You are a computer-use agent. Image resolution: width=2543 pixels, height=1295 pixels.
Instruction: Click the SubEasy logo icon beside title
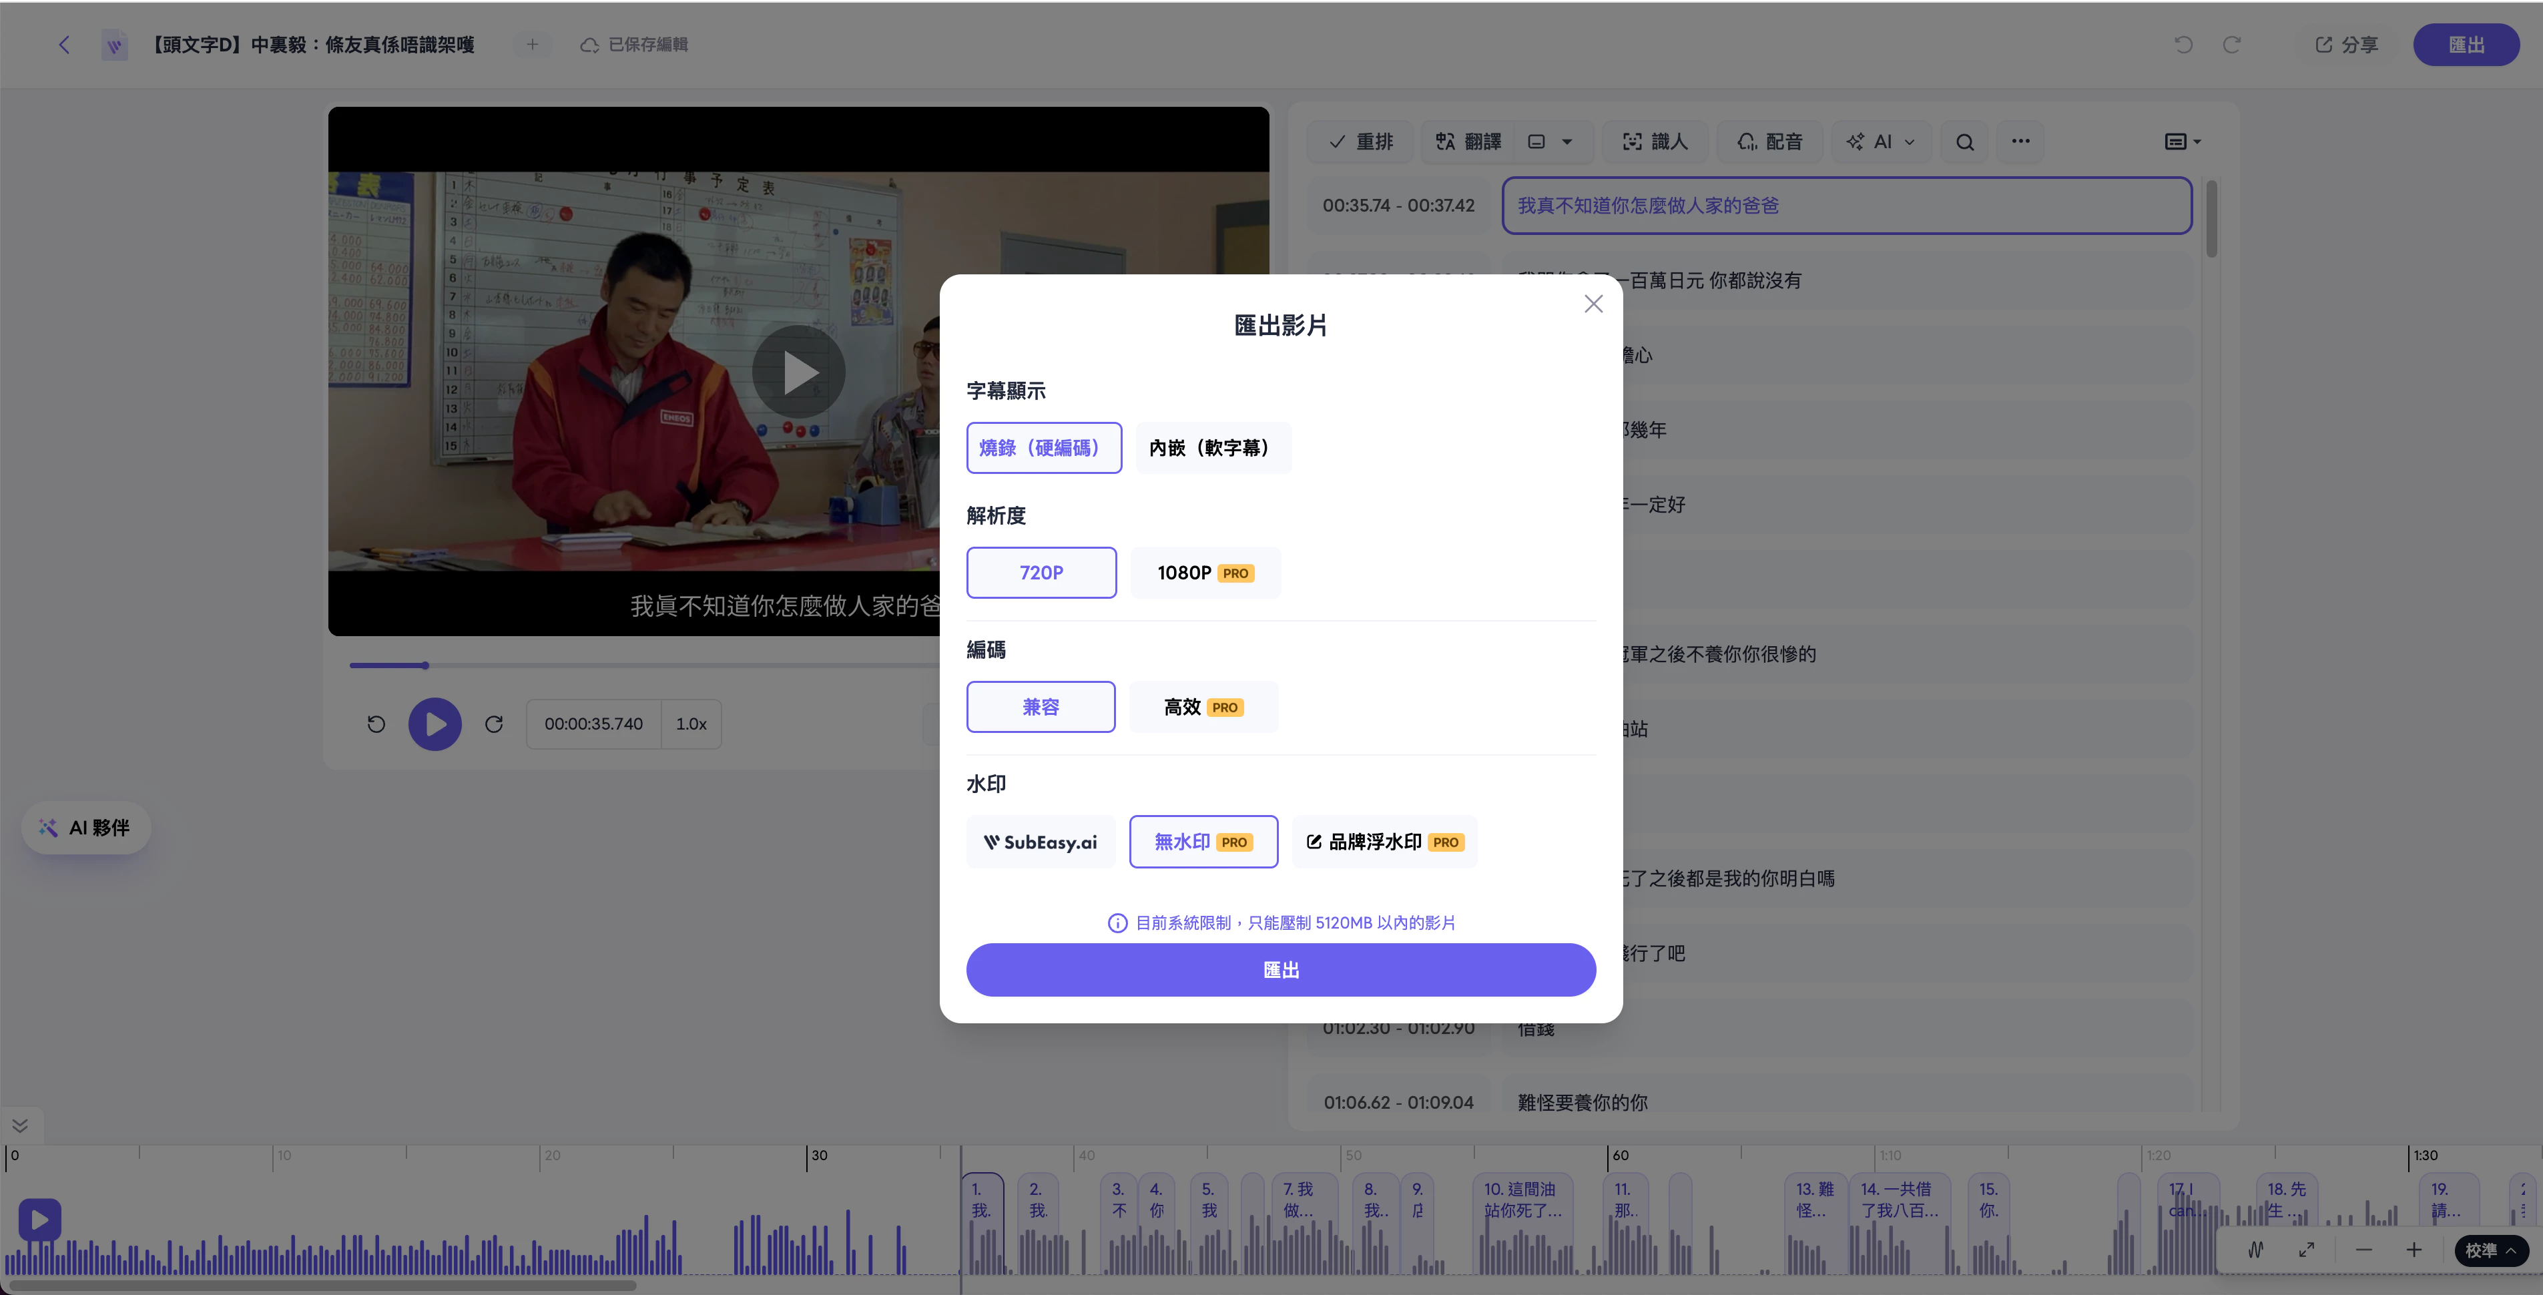click(x=115, y=45)
